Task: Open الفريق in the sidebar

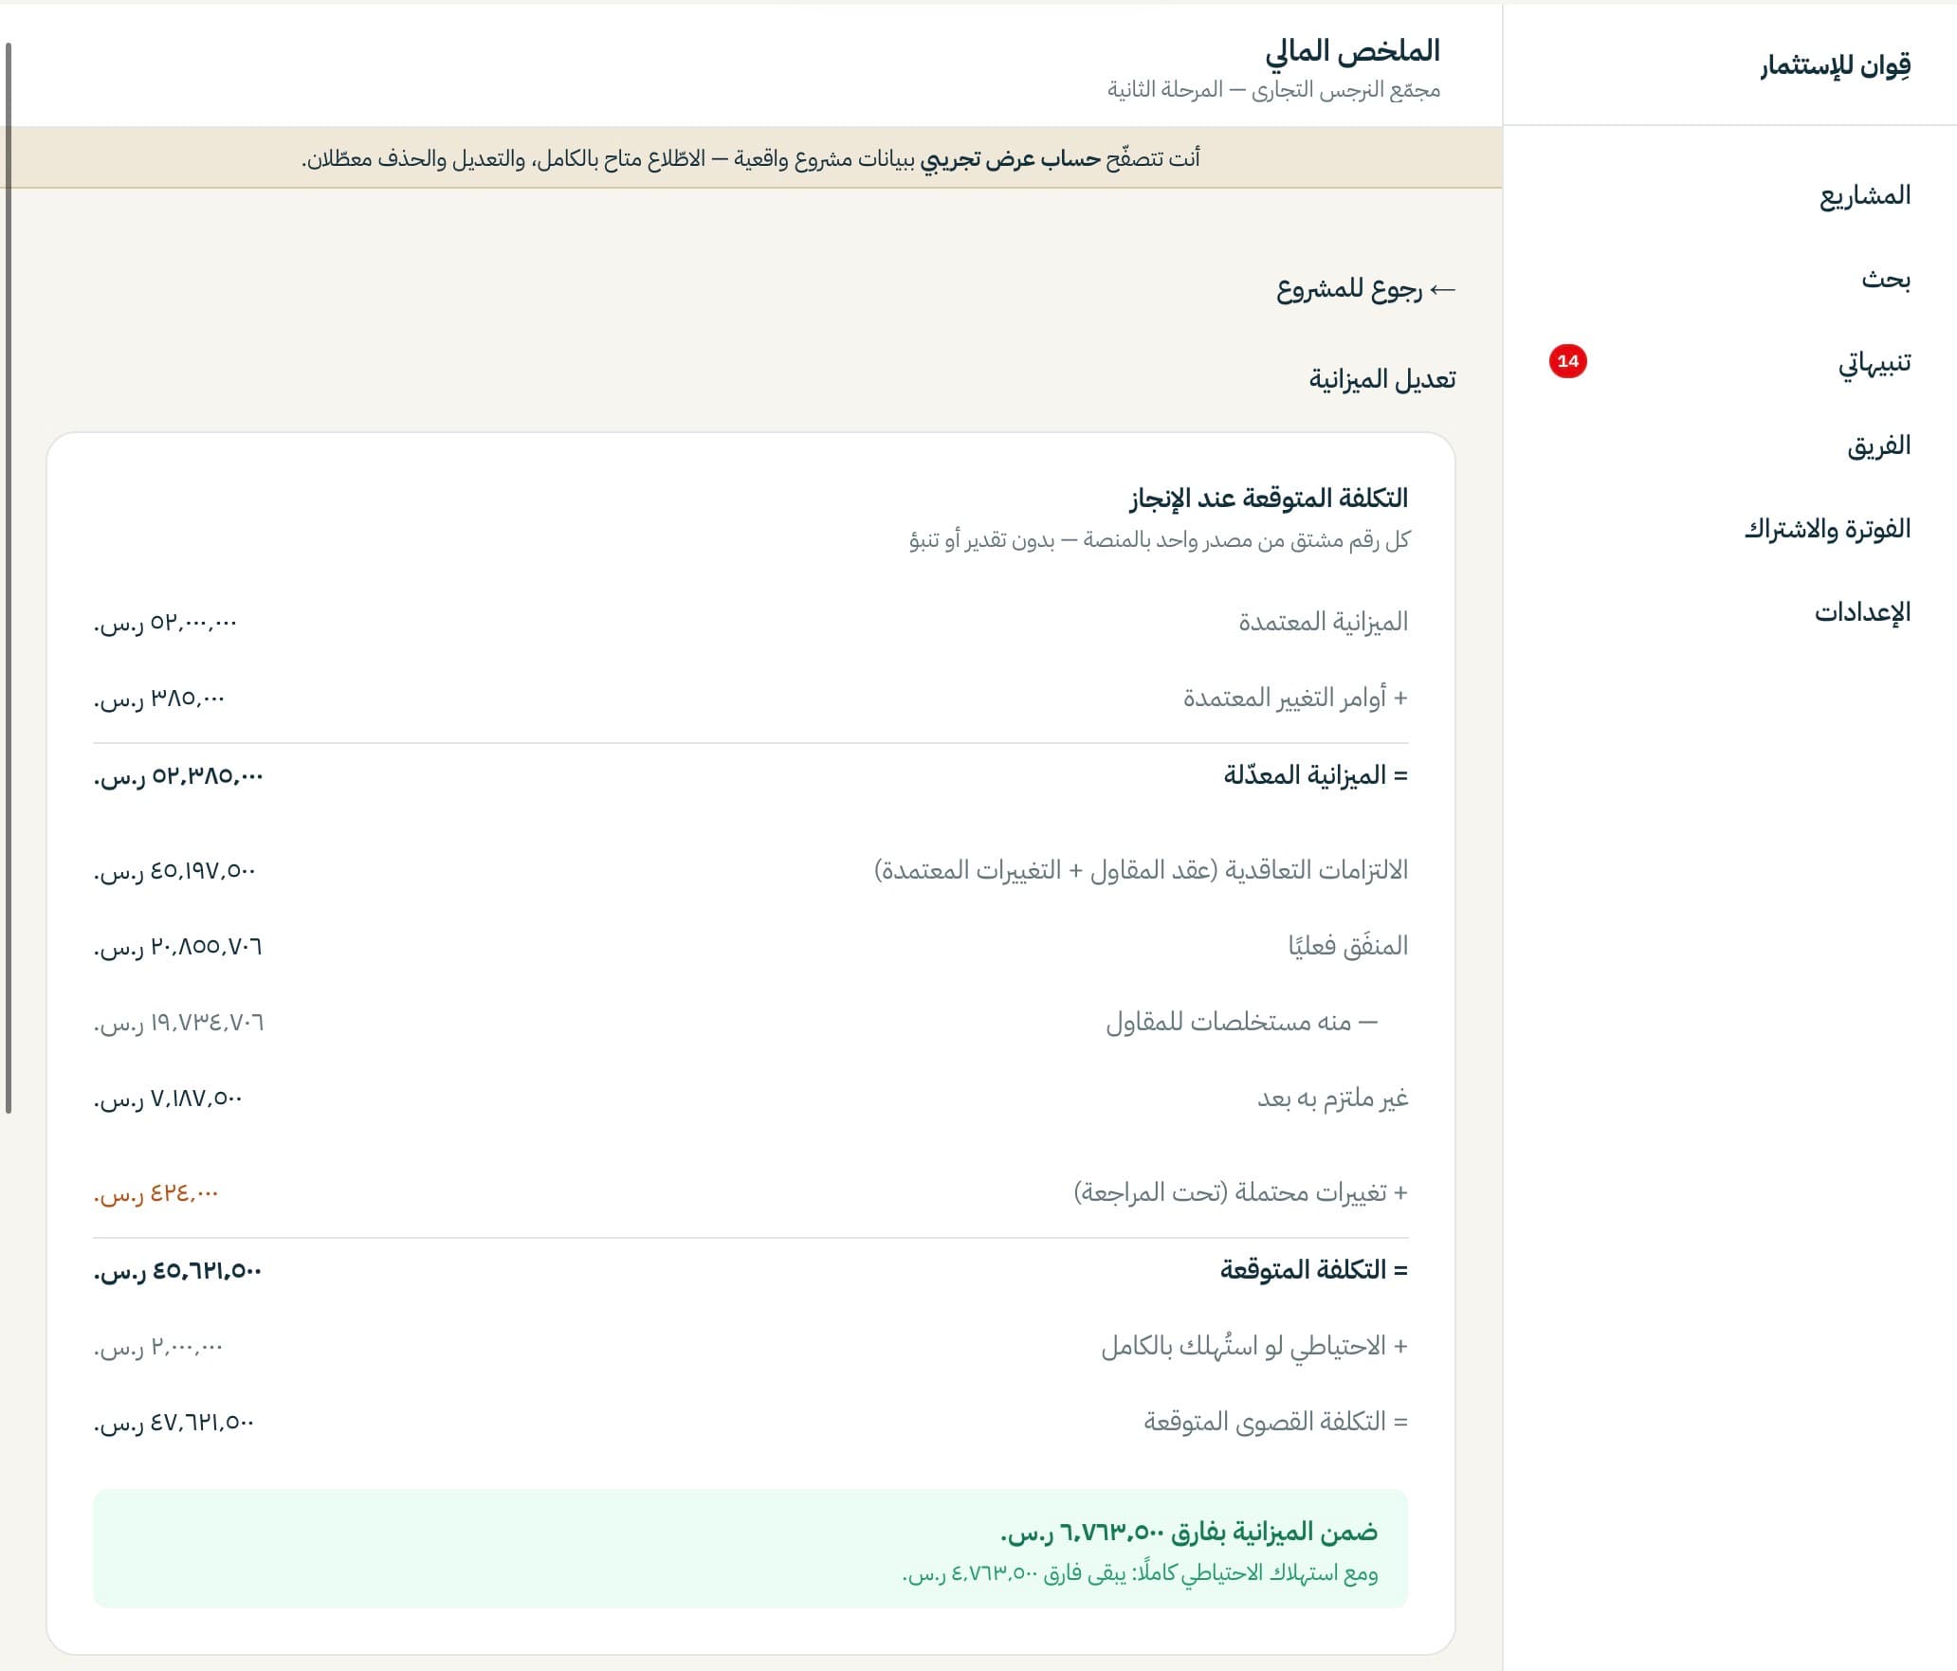Action: pyautogui.click(x=1878, y=445)
